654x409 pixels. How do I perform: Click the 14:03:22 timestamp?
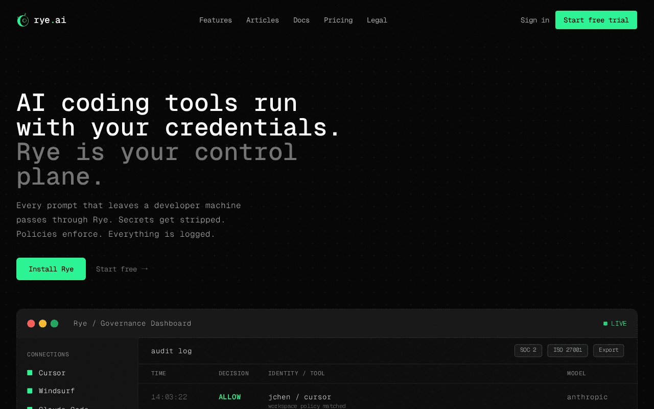(x=169, y=397)
